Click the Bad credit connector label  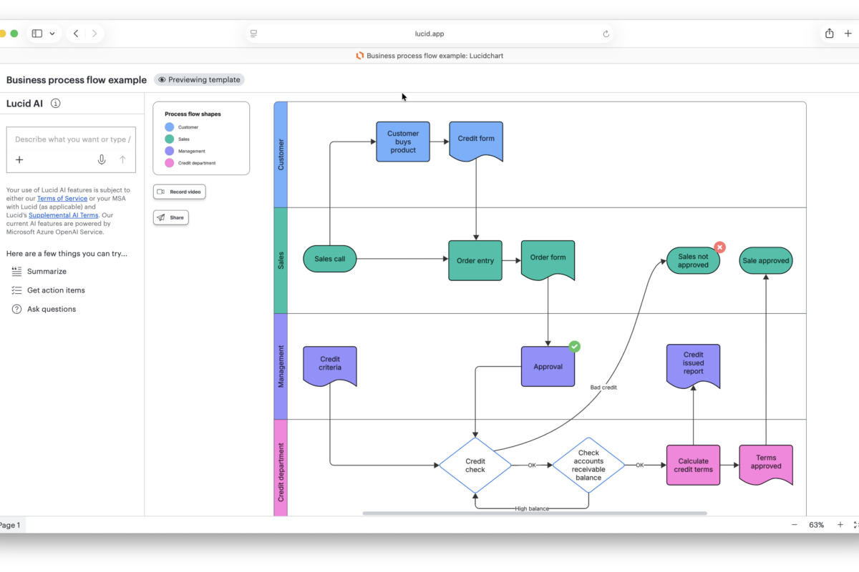[x=603, y=388]
